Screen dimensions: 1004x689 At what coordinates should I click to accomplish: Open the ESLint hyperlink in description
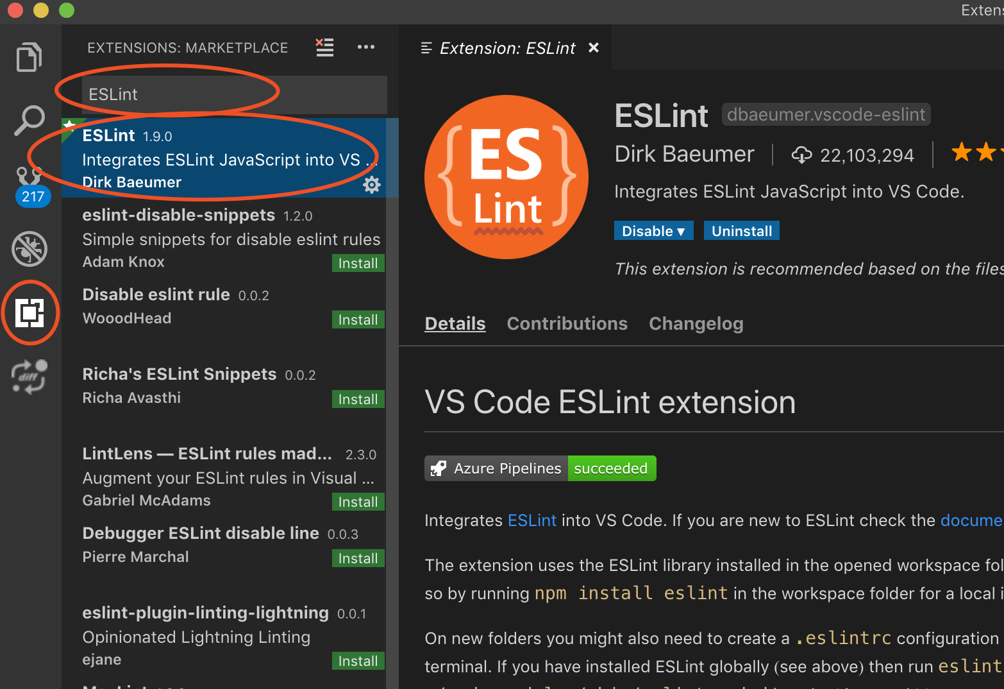(532, 520)
